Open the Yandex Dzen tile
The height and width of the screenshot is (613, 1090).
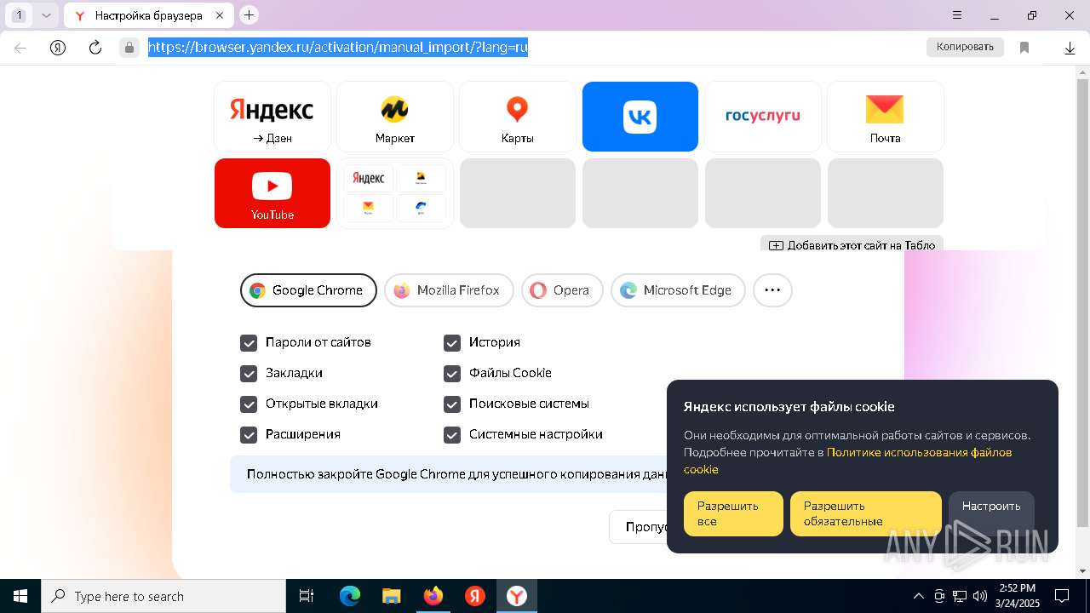pos(272,117)
